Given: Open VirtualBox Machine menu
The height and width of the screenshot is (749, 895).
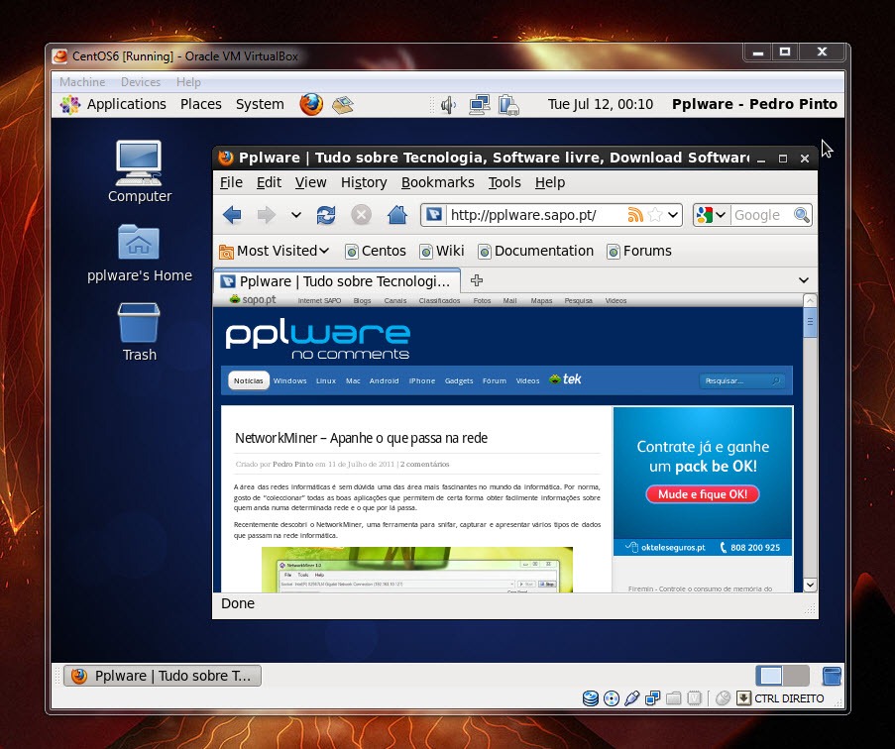Looking at the screenshot, I should [x=82, y=82].
